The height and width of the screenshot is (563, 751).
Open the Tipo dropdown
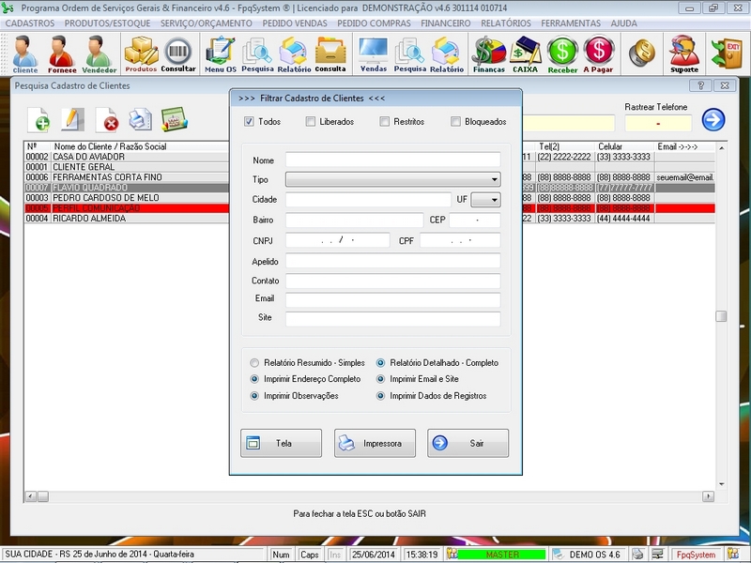(493, 179)
